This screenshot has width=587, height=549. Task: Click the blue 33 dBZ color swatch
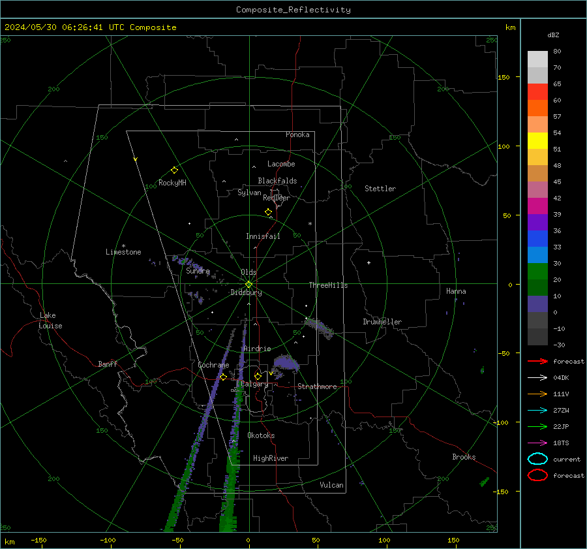pos(537,239)
